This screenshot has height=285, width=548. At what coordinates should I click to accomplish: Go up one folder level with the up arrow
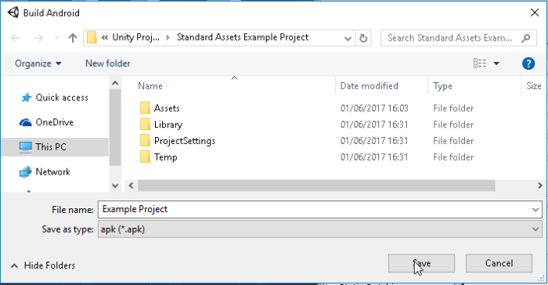(x=73, y=38)
